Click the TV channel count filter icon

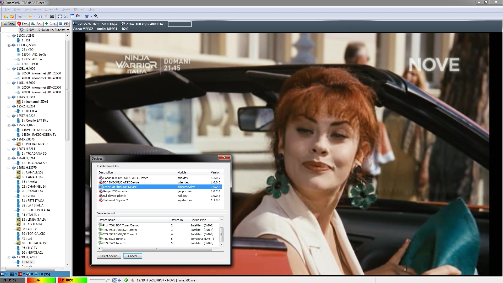pyautogui.click(x=2, y=274)
